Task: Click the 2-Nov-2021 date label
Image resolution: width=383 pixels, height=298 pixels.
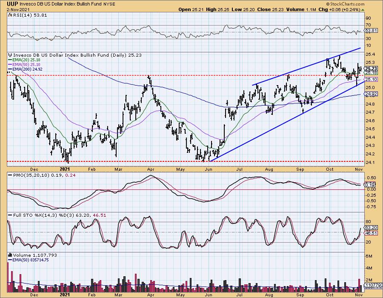Action: pyautogui.click(x=18, y=9)
